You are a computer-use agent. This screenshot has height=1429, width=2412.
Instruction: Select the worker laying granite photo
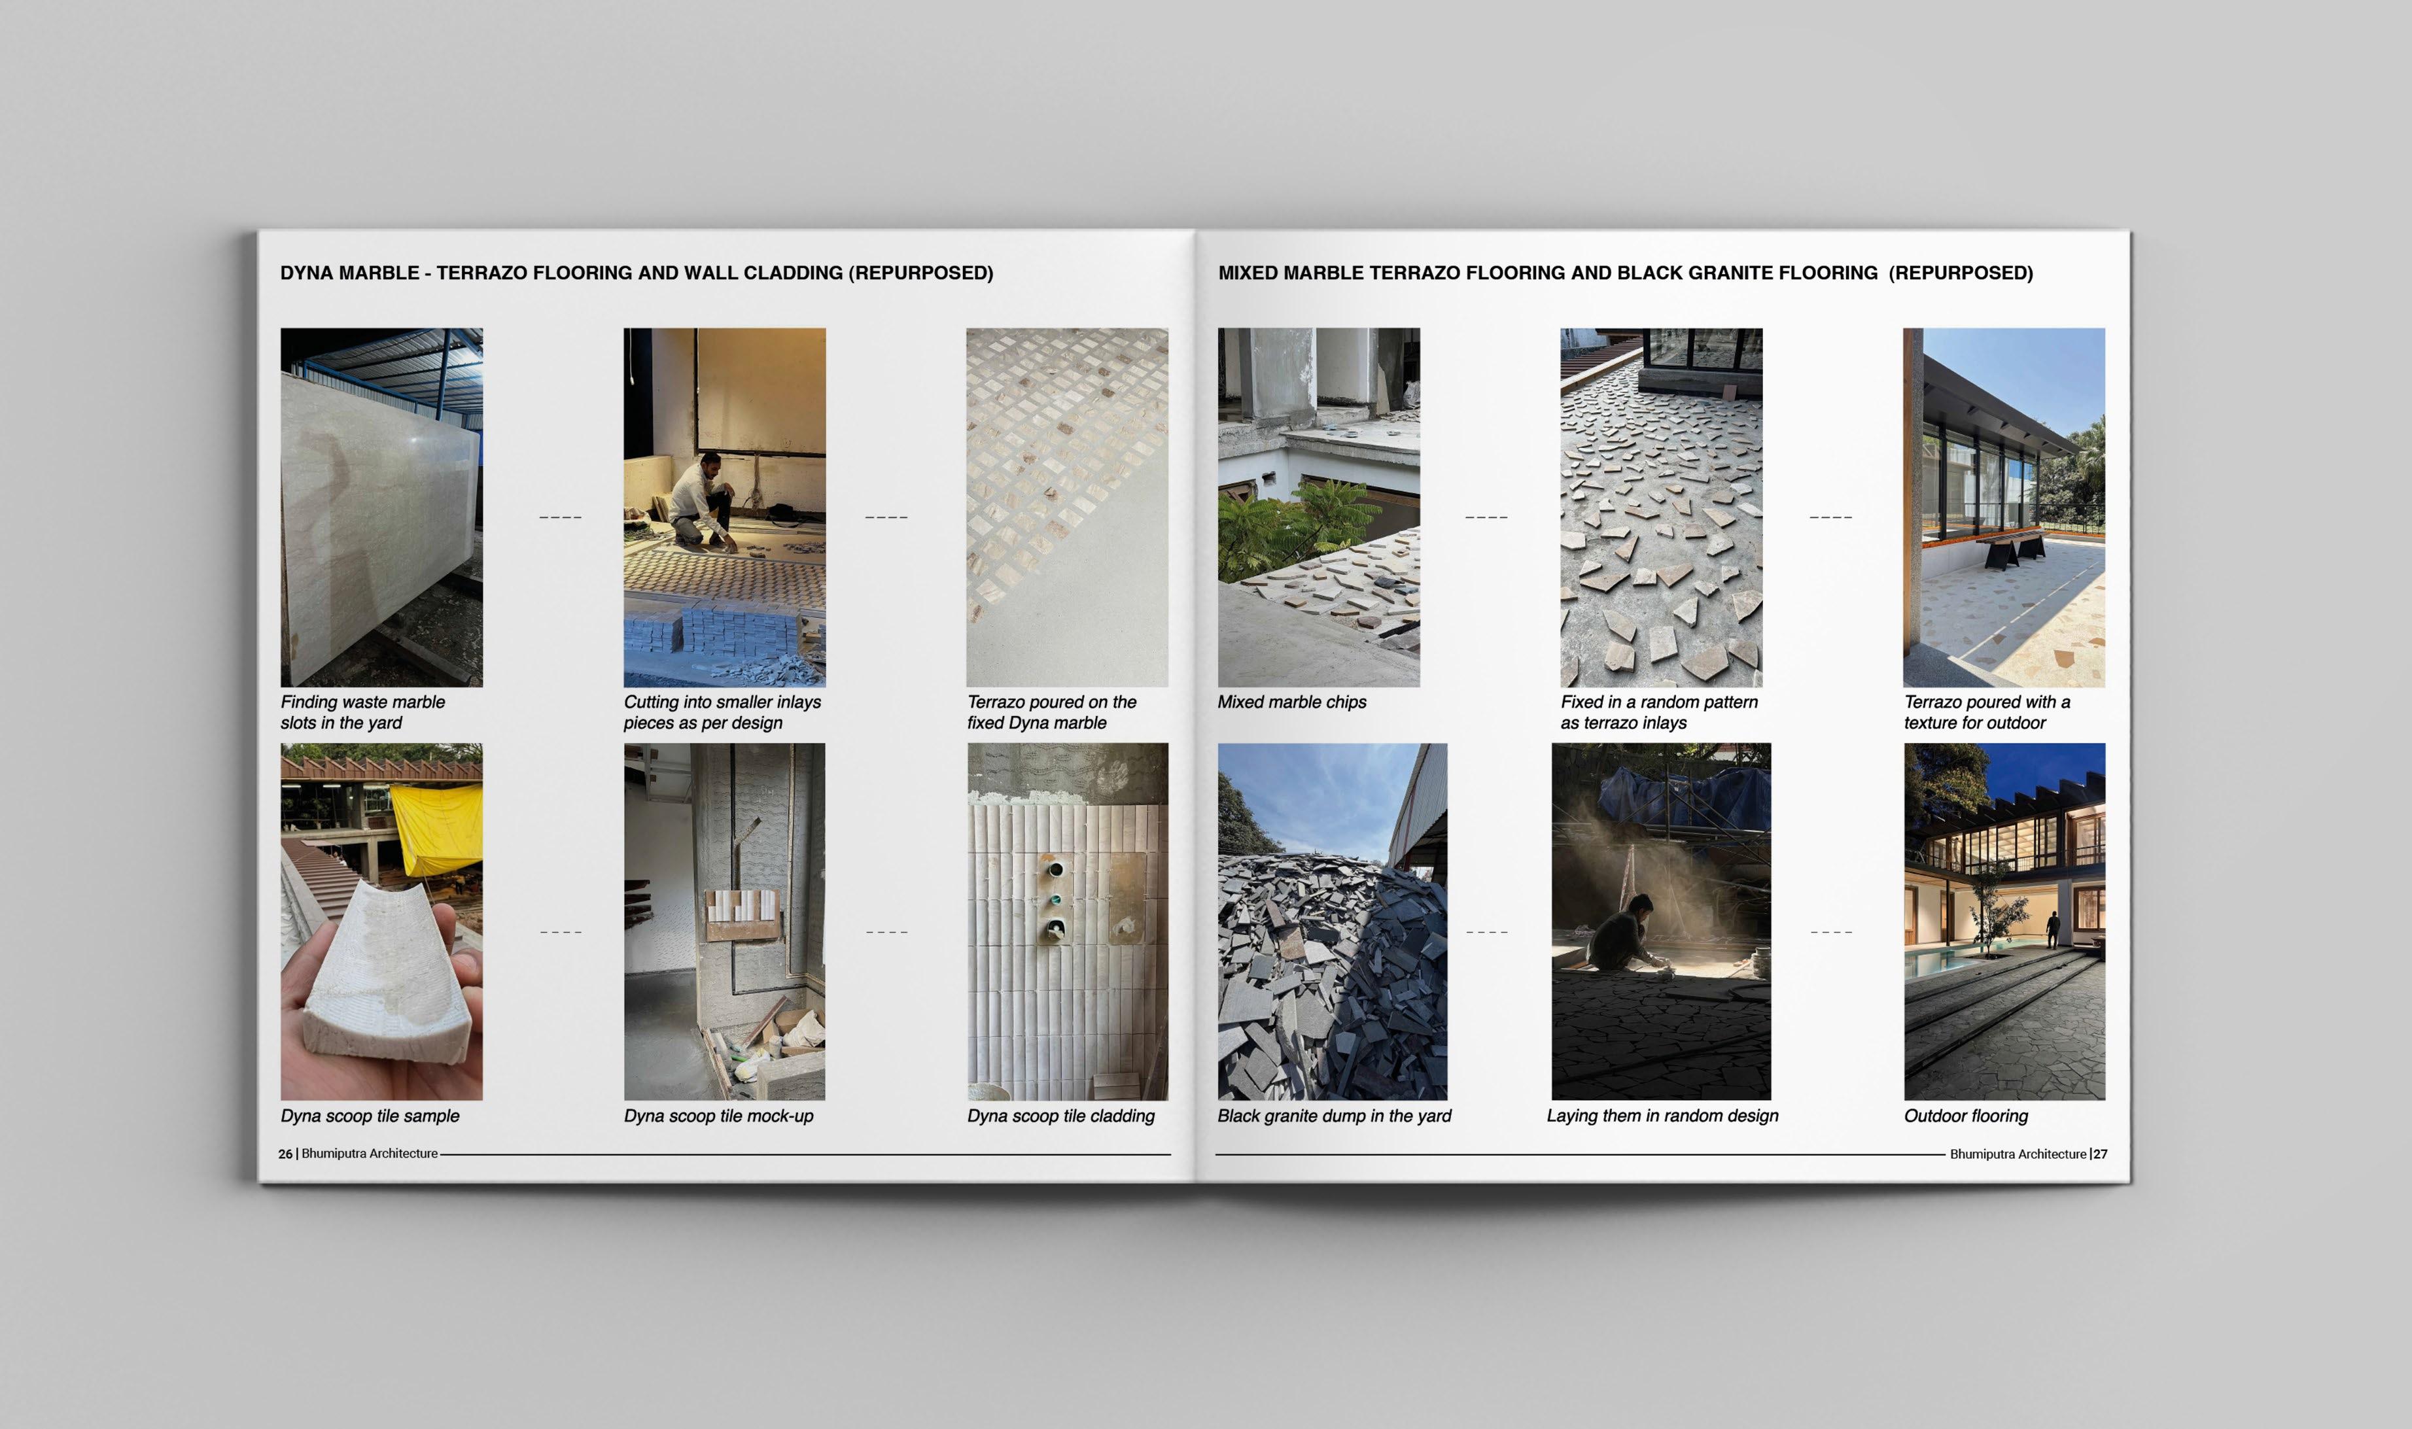click(x=1660, y=921)
